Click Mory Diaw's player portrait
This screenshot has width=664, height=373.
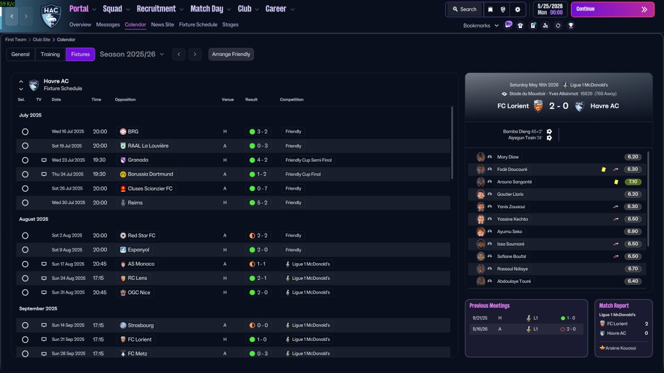481,157
